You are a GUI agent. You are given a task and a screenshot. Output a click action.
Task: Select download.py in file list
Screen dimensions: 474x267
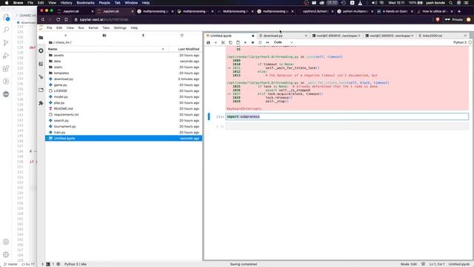(124, 79)
